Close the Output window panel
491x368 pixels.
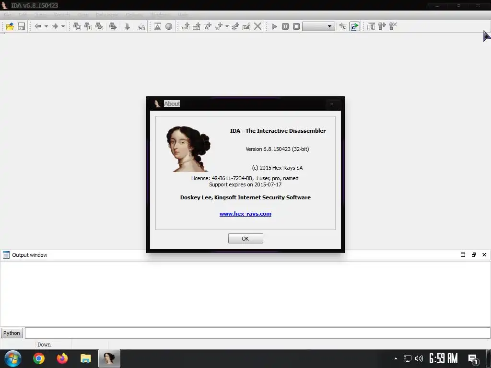click(484, 255)
